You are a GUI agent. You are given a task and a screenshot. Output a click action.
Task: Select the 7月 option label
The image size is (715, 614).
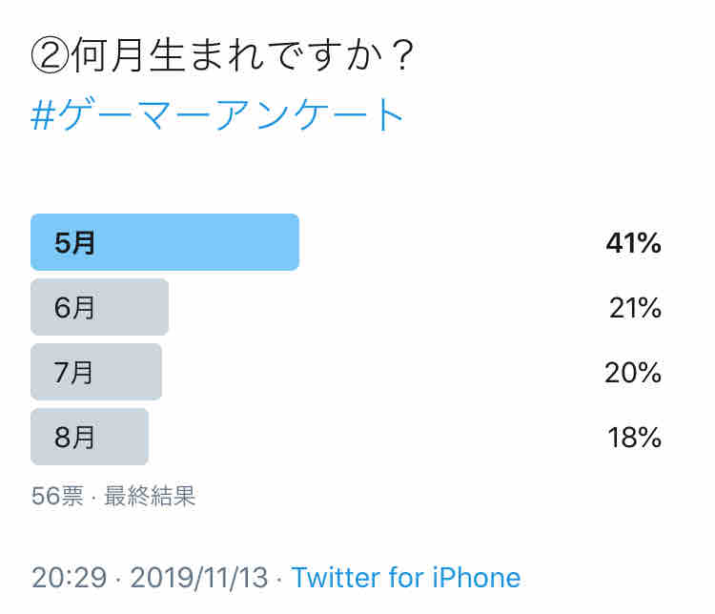75,373
